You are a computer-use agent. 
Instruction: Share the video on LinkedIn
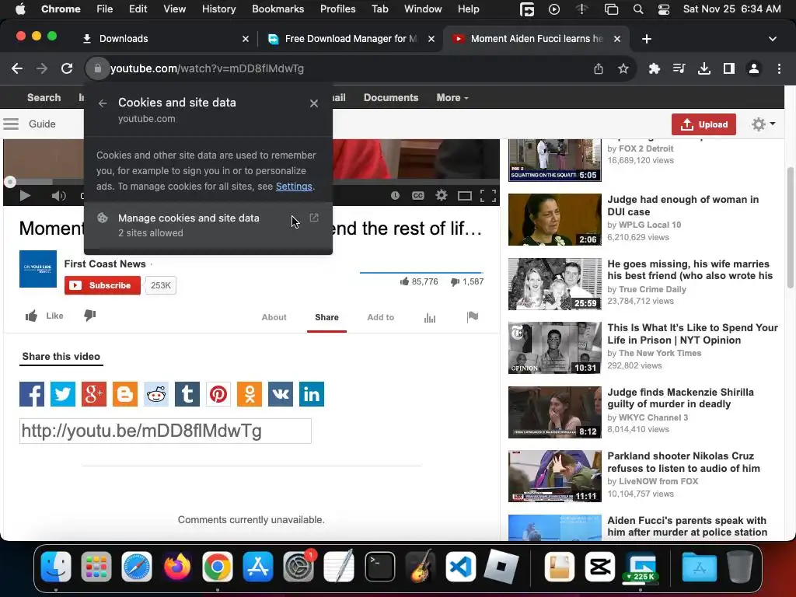tap(312, 394)
